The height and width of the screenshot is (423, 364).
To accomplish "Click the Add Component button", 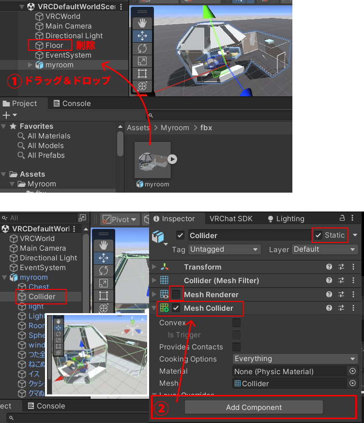I will pos(254,408).
